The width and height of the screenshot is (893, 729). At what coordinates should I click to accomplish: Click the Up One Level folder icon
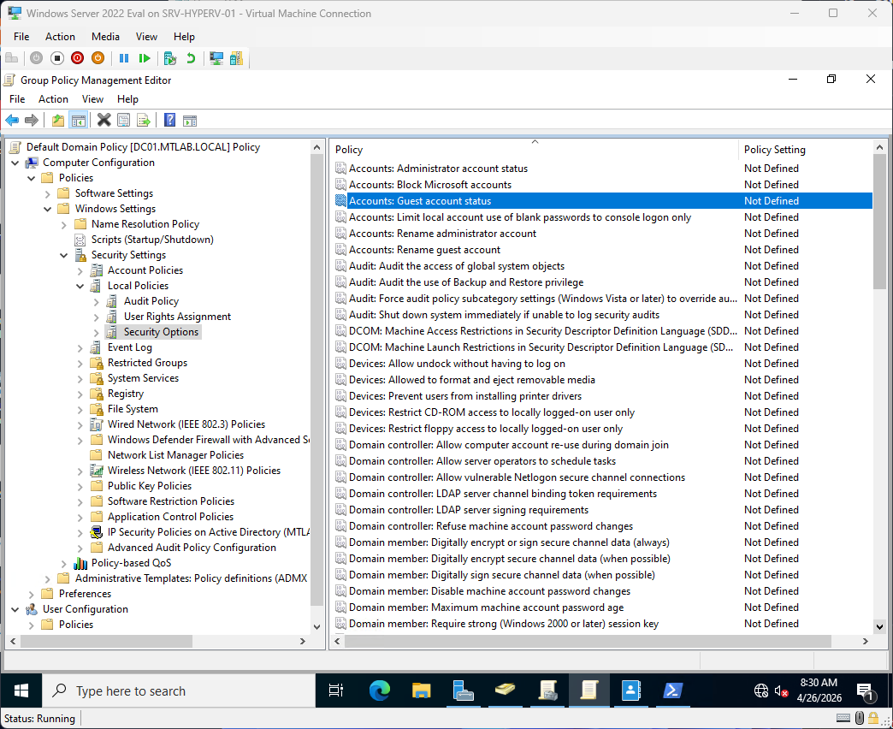57,120
